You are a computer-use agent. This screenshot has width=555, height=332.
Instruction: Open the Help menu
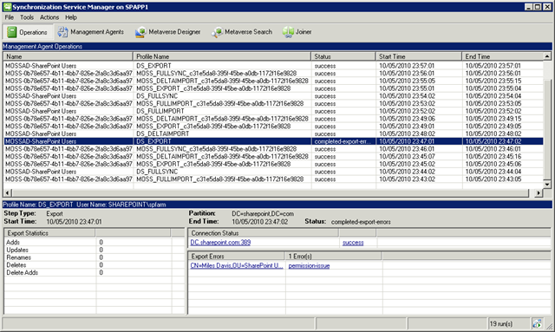tap(71, 17)
